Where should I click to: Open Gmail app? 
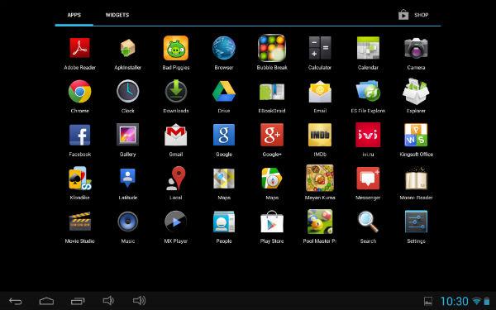click(176, 135)
